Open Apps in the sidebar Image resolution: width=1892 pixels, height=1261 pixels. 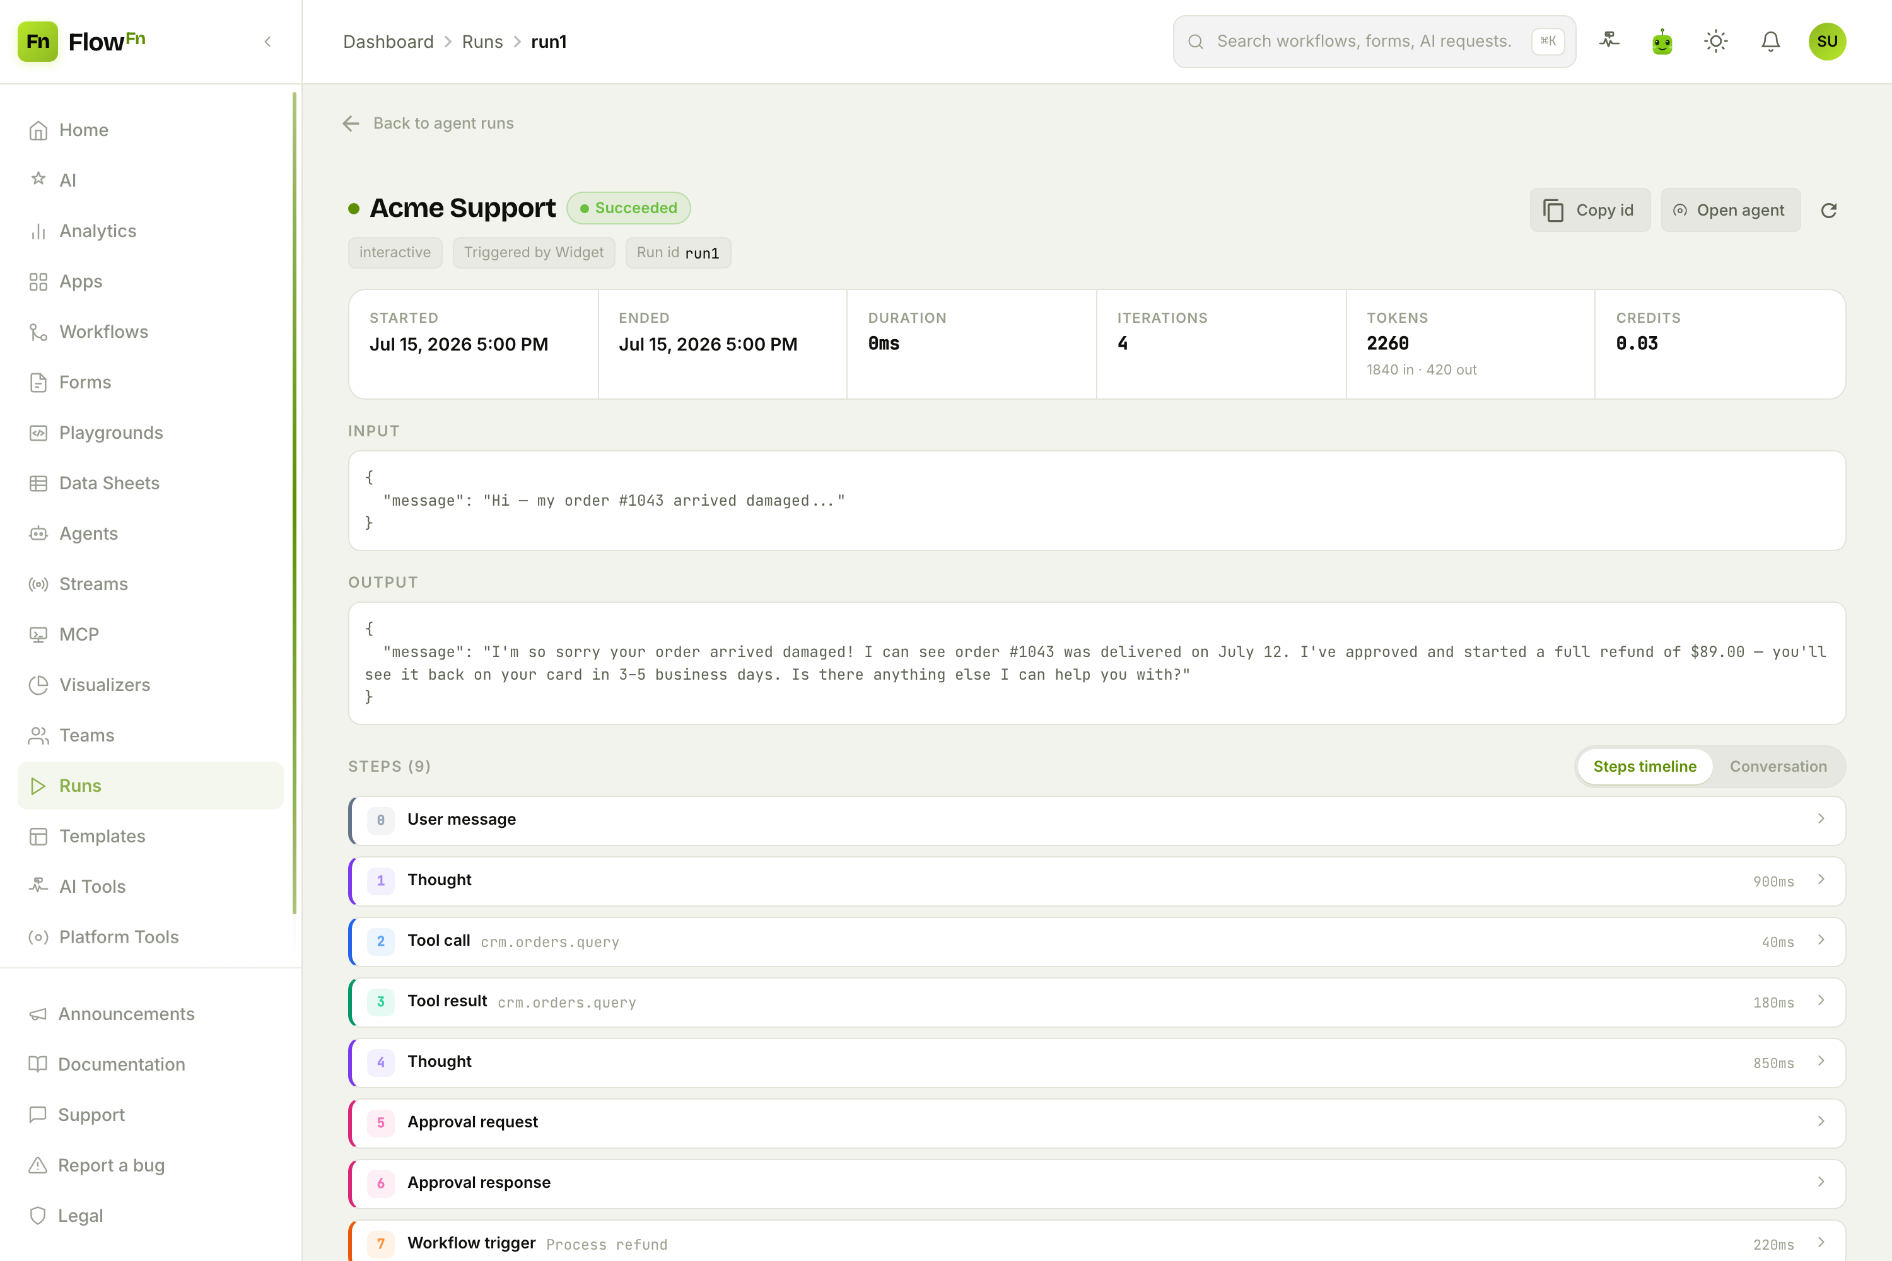[x=151, y=281]
